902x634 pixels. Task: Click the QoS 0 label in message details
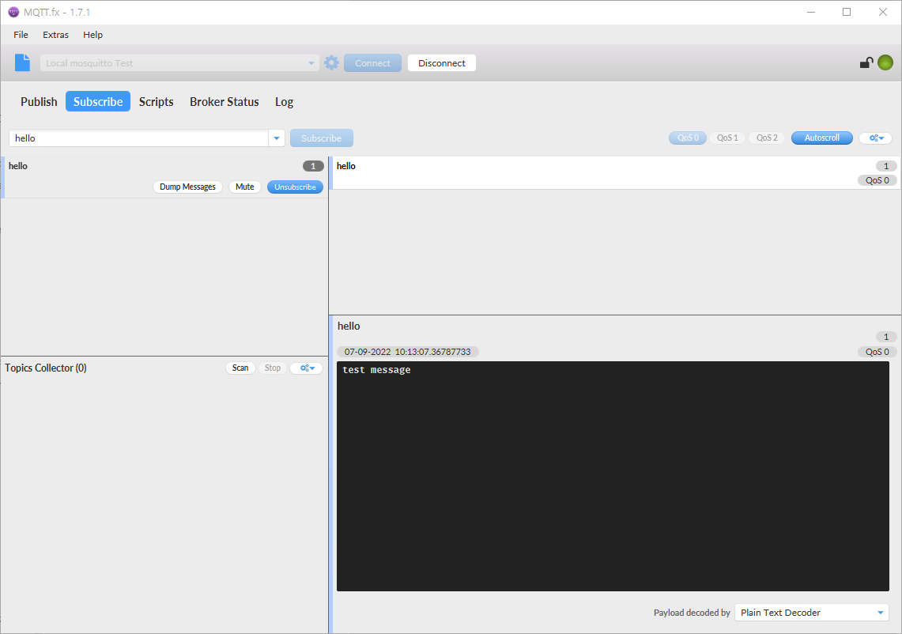tap(877, 352)
